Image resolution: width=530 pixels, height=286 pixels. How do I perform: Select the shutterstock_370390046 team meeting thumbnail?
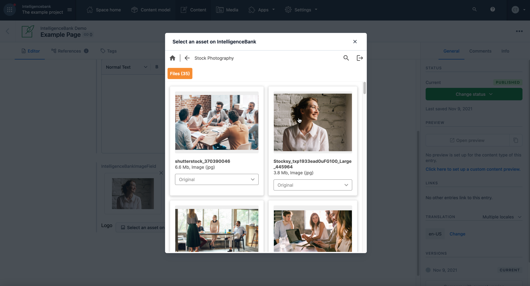217,122
